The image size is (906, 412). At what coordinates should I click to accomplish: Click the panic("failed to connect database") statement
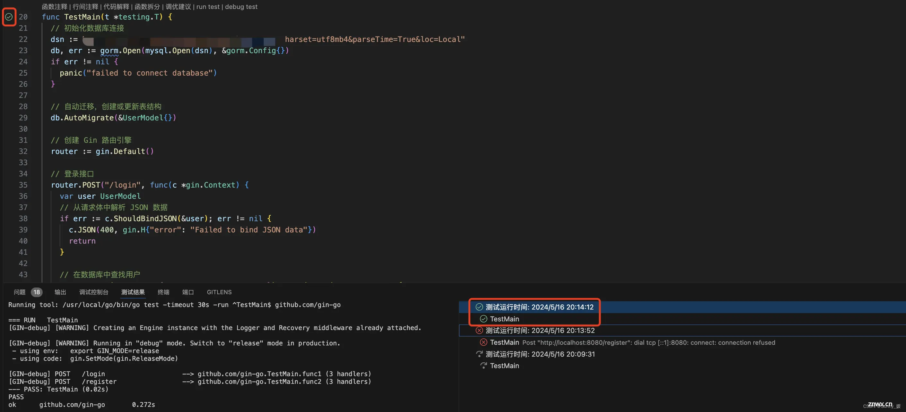pos(138,73)
